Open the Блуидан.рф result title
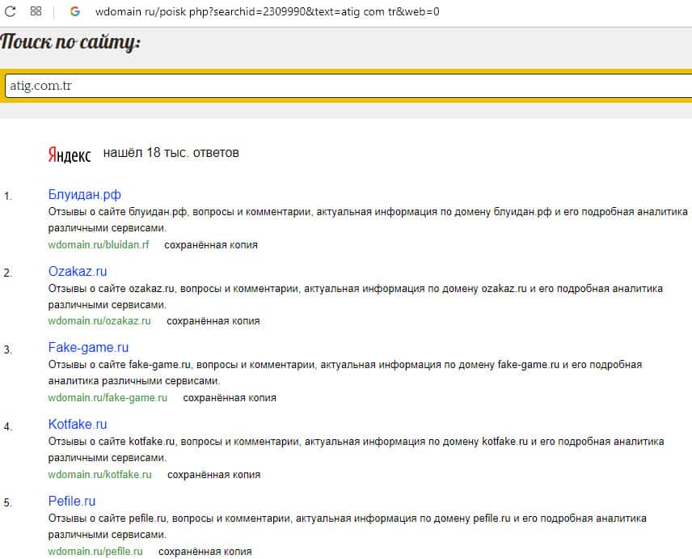The image size is (692, 559). click(84, 194)
